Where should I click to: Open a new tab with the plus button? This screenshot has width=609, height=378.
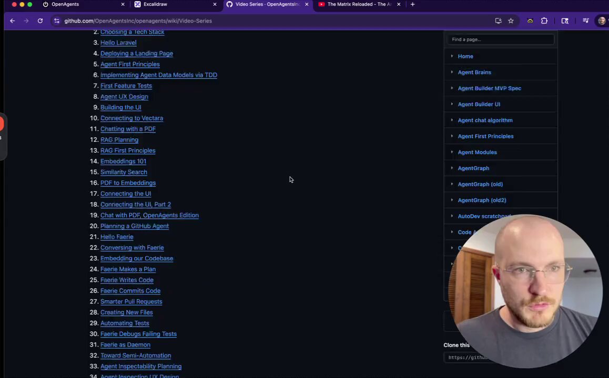pos(412,4)
